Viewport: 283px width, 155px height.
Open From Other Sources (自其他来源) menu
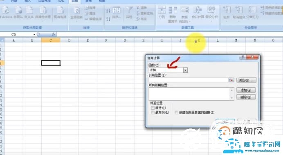(x=43, y=13)
